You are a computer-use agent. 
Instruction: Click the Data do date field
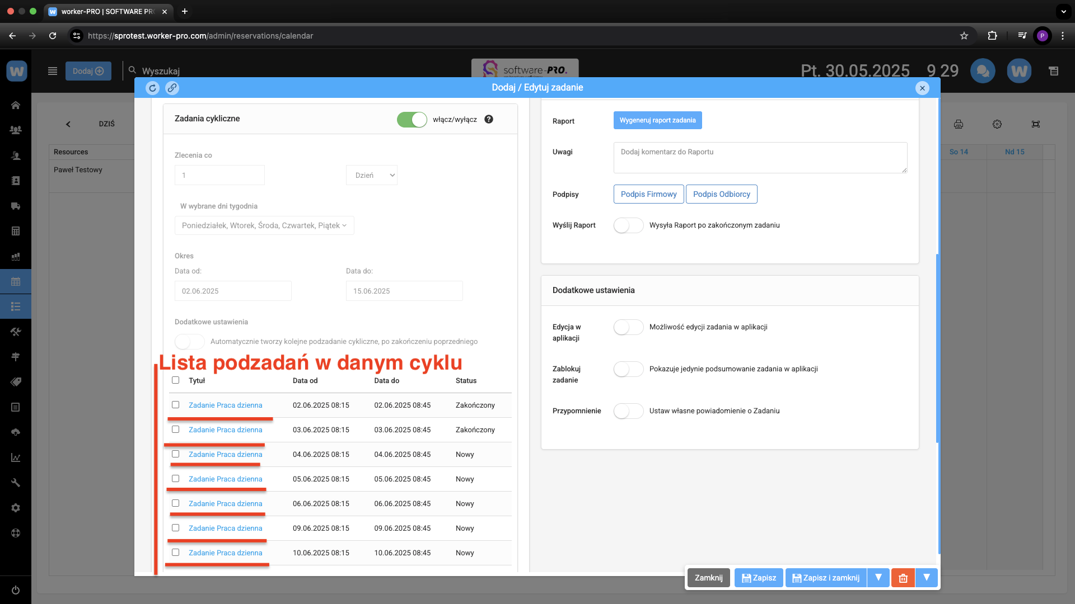click(404, 291)
